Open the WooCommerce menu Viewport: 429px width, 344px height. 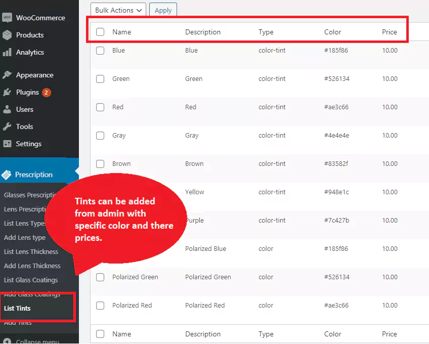tap(39, 18)
